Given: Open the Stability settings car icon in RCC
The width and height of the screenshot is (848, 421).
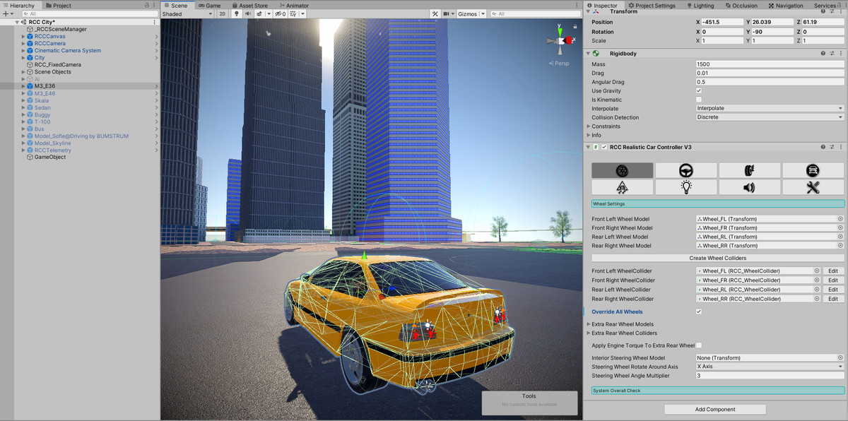Looking at the screenshot, I should click(x=811, y=170).
